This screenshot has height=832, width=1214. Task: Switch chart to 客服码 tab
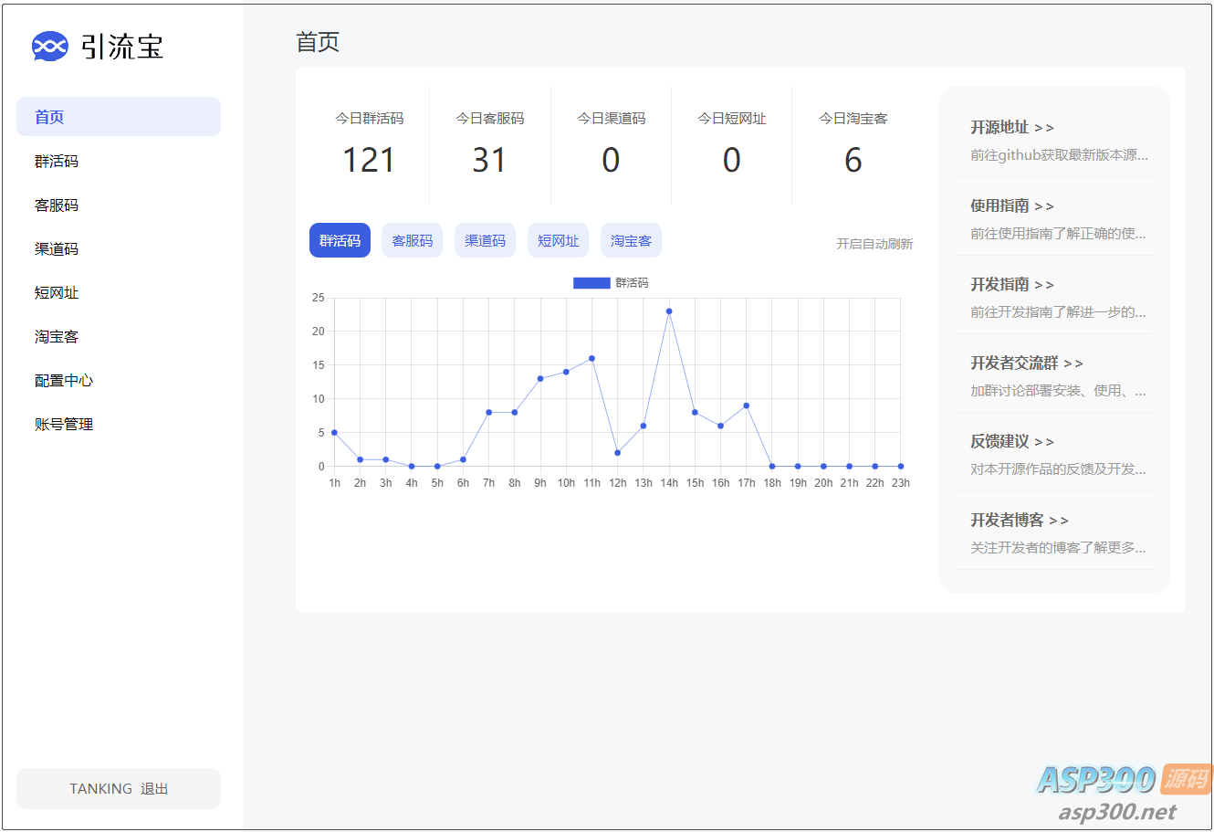click(412, 241)
